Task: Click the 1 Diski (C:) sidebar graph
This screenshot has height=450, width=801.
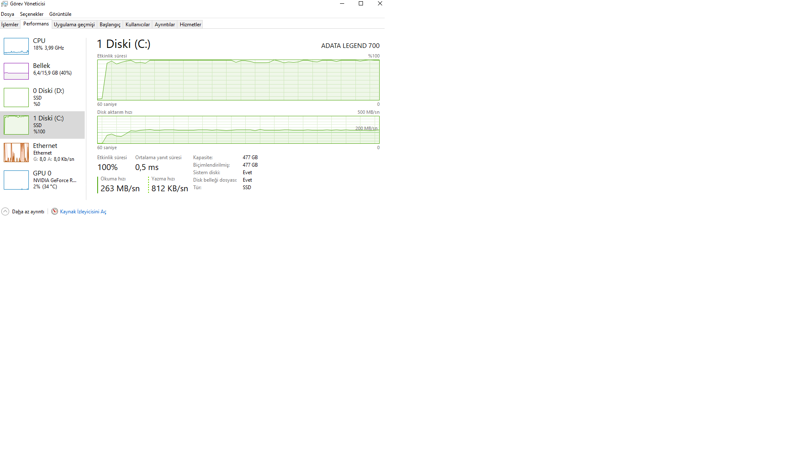Action: pos(16,125)
